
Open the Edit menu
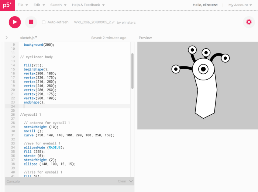(39, 5)
